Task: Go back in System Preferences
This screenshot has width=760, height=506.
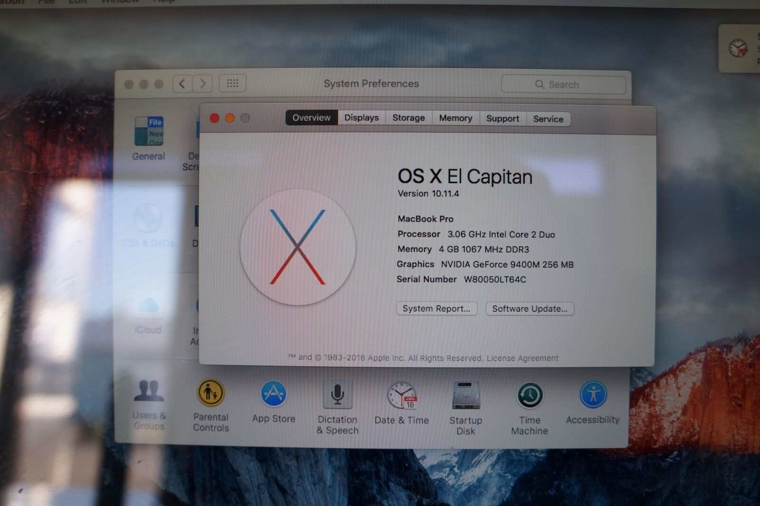Action: (x=182, y=84)
